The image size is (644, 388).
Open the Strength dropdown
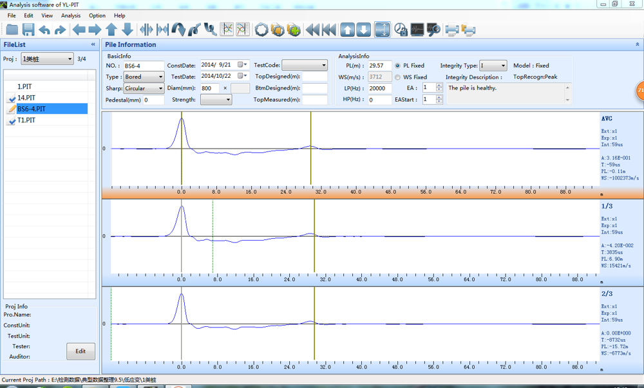click(216, 100)
